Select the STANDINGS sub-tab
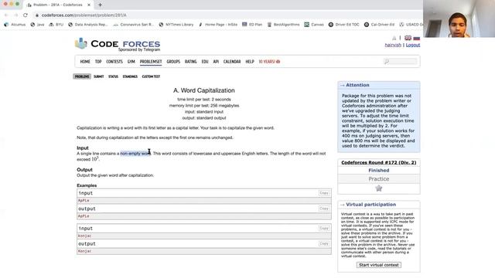 point(130,76)
